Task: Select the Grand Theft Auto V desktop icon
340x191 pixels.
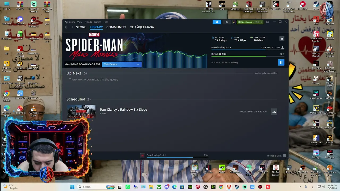Action: click(316, 171)
